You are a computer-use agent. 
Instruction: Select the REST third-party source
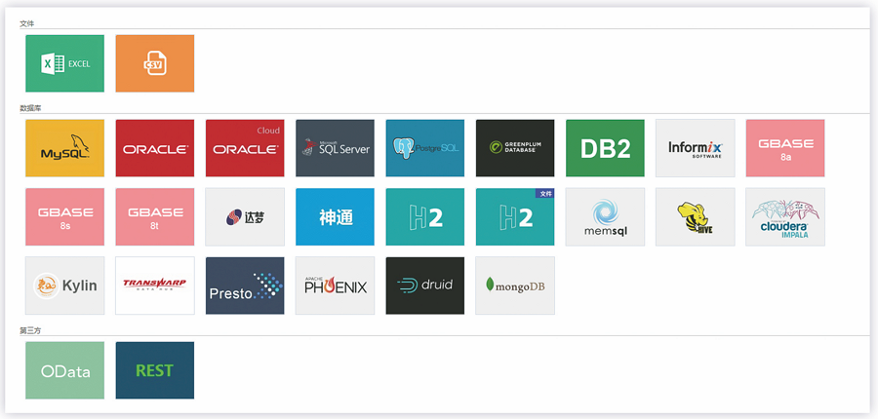[x=155, y=370]
